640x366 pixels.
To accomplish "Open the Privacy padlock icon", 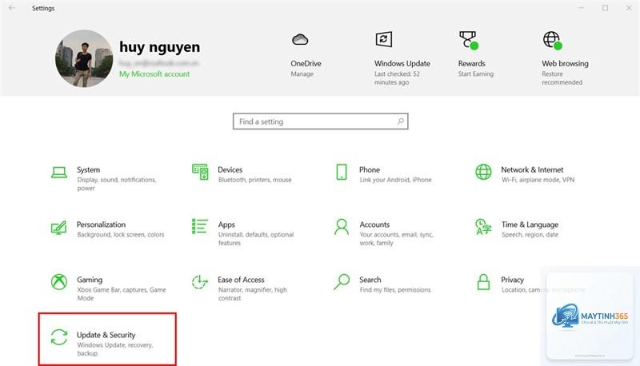I will pyautogui.click(x=483, y=282).
